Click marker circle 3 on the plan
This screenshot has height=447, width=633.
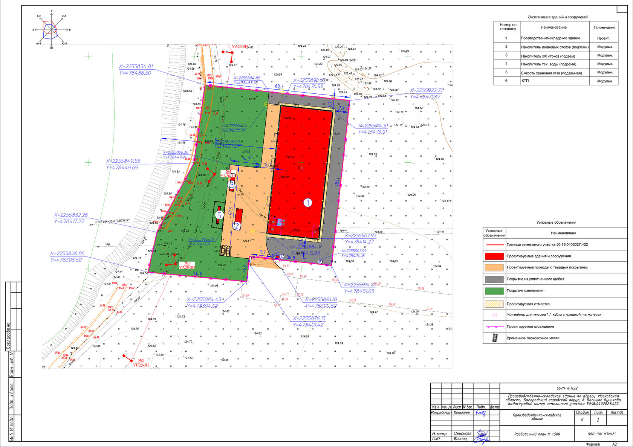click(232, 185)
